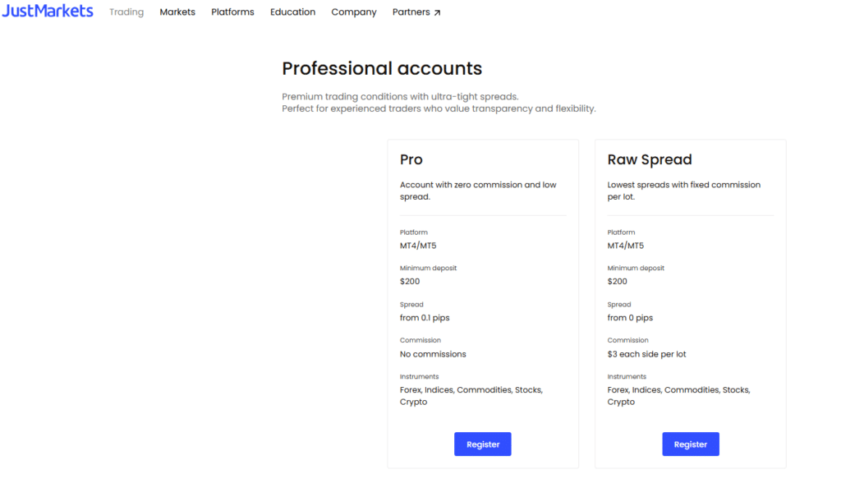
Task: Register for the Raw Spread account
Action: point(690,444)
